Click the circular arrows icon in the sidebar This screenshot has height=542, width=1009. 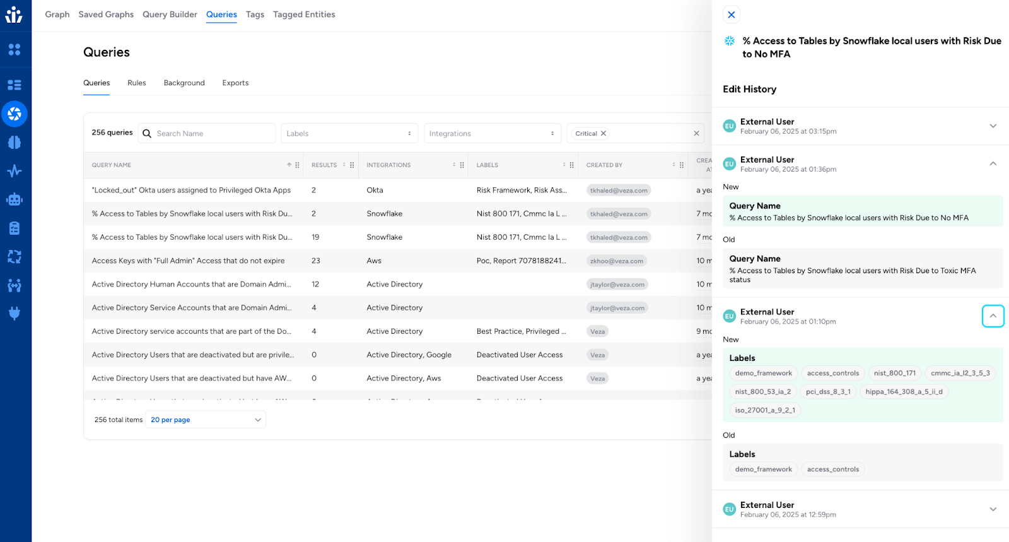tap(15, 257)
